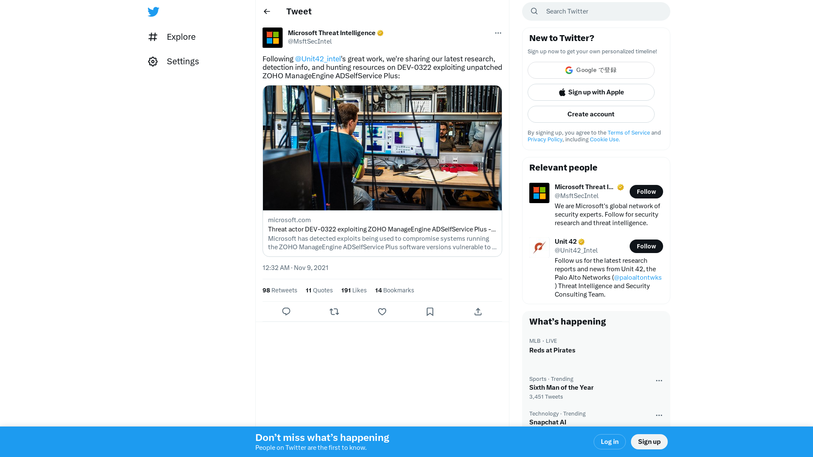The height and width of the screenshot is (457, 813).
Task: Bookmark the tweet with the bookmark icon
Action: point(430,312)
